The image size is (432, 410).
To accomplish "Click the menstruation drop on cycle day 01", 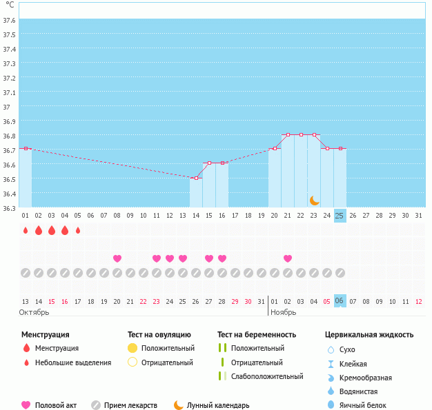I will tap(26, 230).
